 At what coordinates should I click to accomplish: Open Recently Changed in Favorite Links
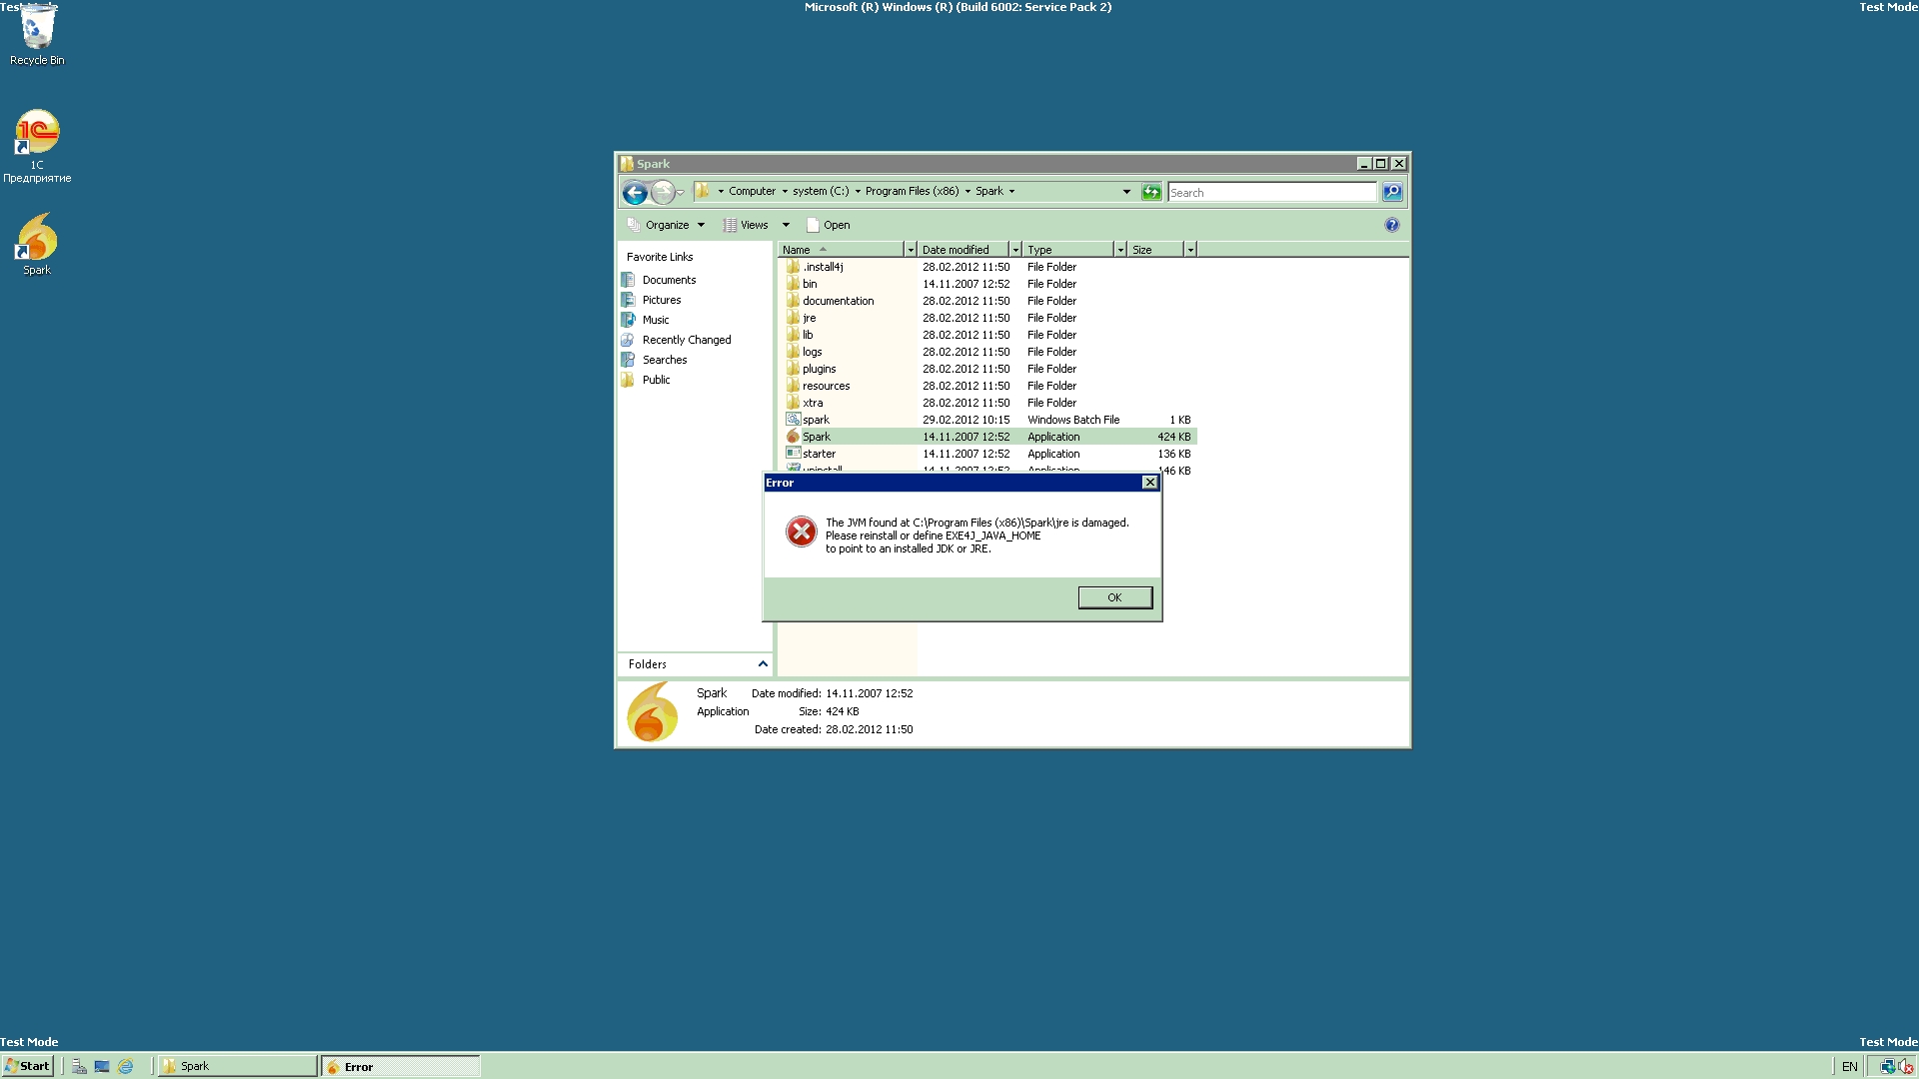pyautogui.click(x=687, y=340)
